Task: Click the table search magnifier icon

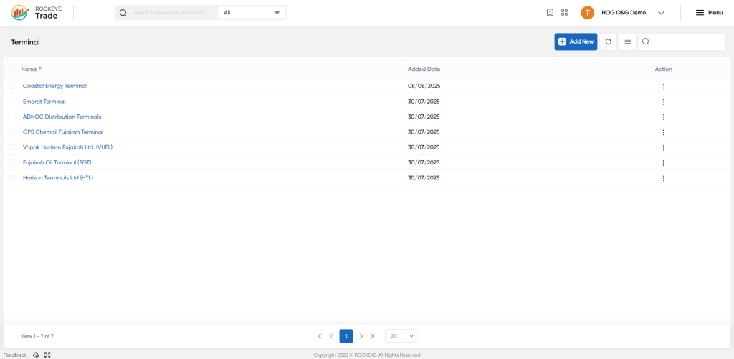Action: point(646,41)
